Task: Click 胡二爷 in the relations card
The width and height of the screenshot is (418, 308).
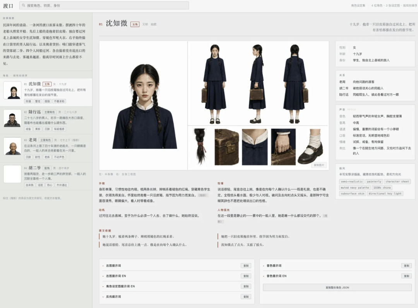Action: point(344,88)
